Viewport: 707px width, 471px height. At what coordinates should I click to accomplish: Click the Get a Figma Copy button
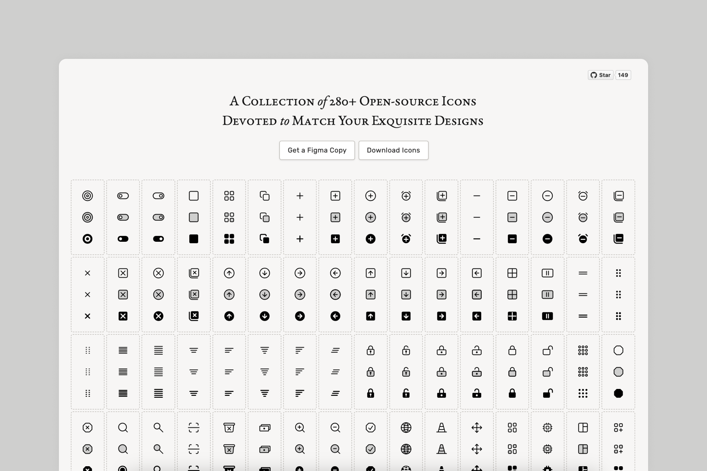point(317,150)
